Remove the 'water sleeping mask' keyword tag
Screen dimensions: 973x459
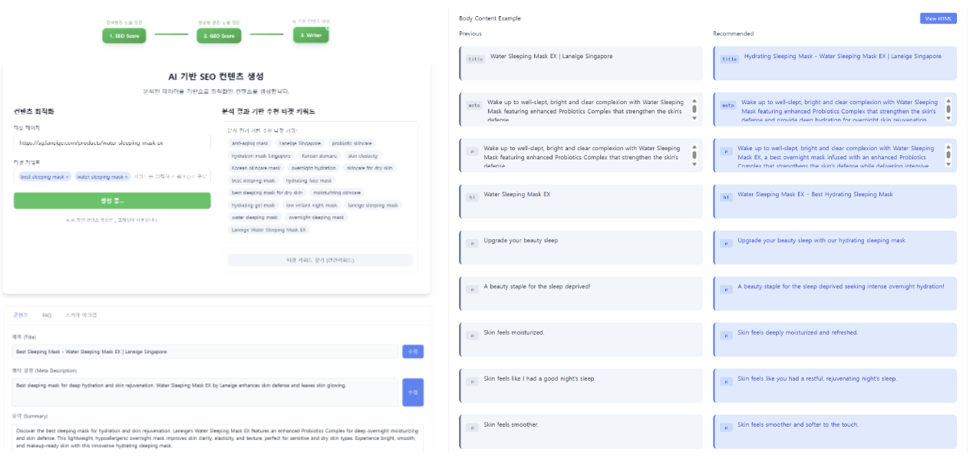tap(127, 177)
